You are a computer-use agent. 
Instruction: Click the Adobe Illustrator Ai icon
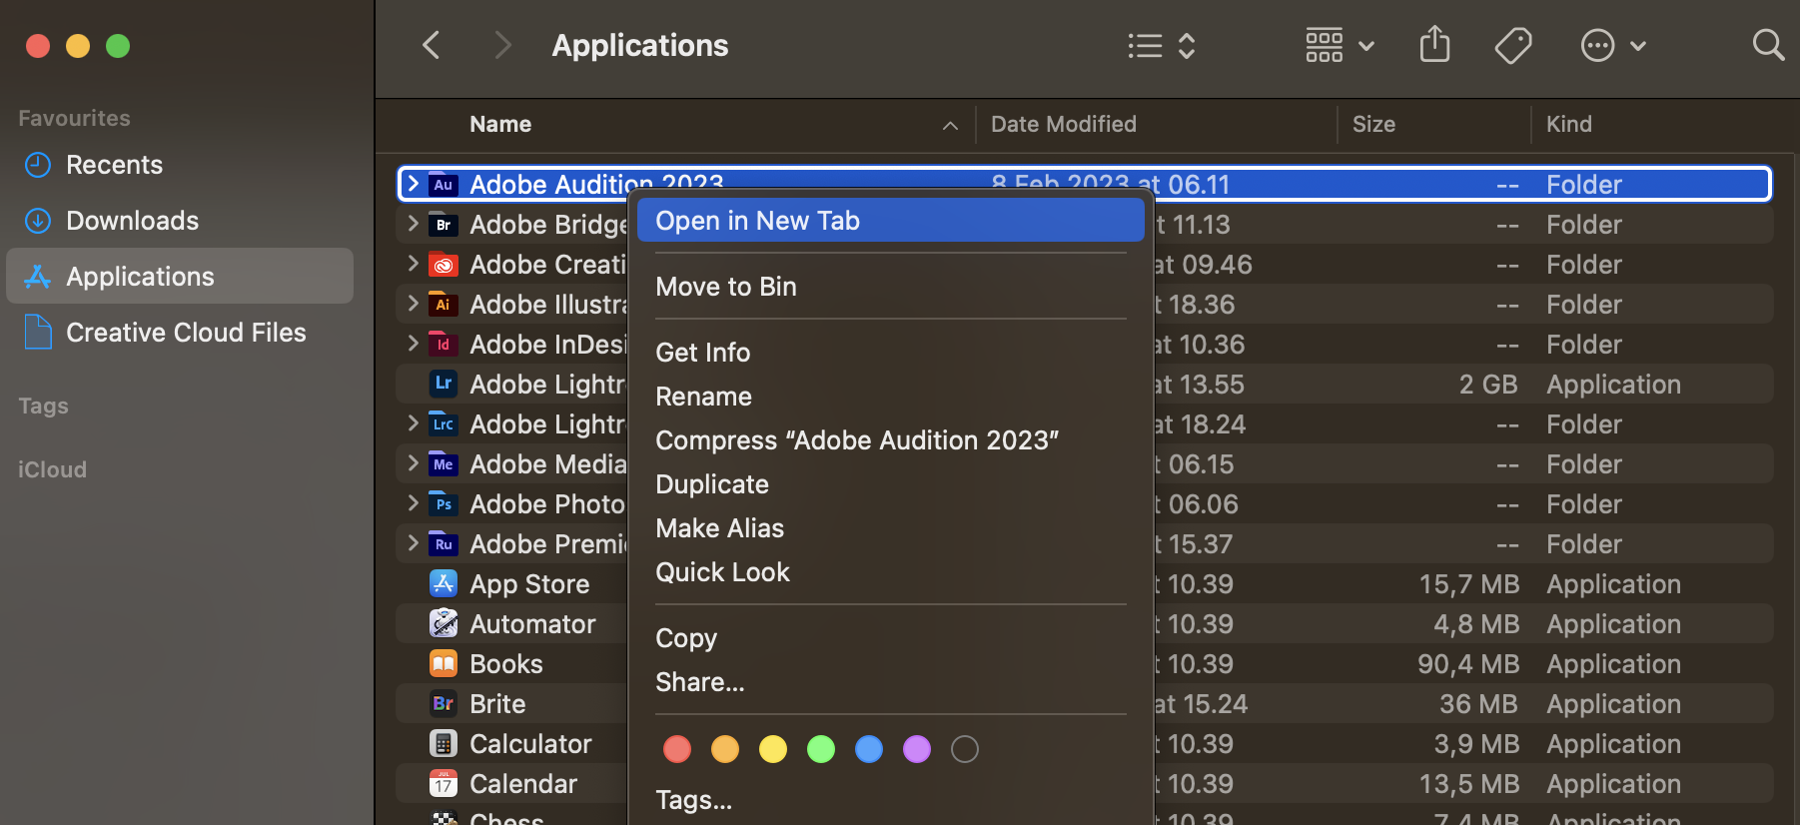click(x=443, y=305)
